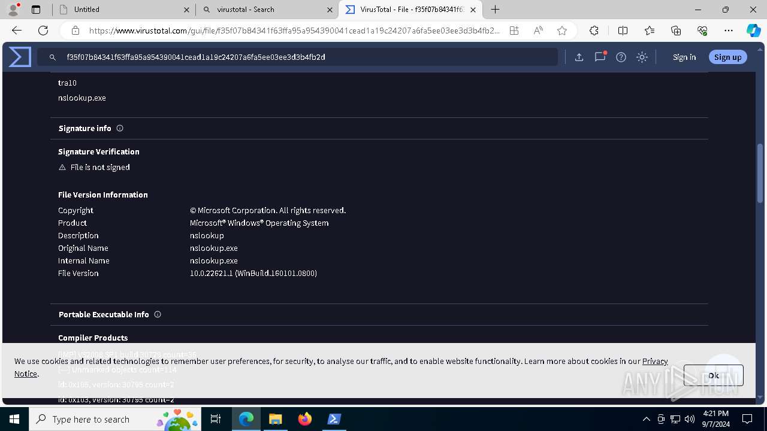Open the help question mark icon
Screen dimensions: 767x431
point(621,57)
